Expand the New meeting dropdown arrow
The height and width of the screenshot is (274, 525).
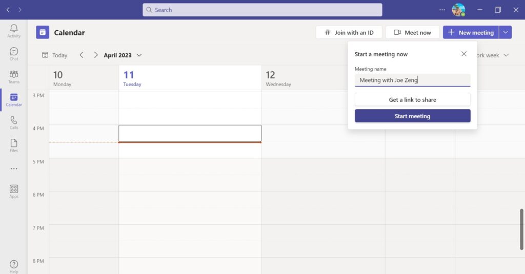(506, 32)
